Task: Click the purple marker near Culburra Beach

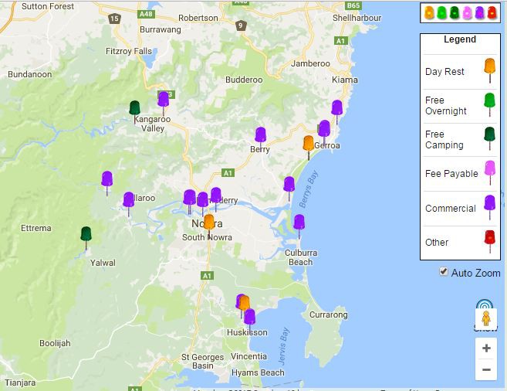Action: (x=299, y=223)
